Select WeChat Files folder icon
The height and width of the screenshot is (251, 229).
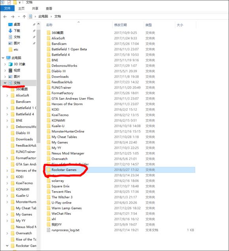pos(49,213)
